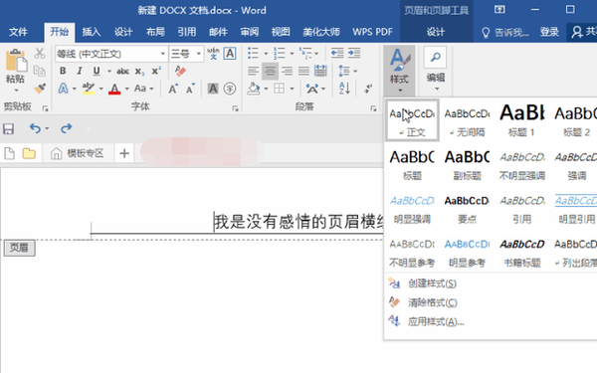The width and height of the screenshot is (597, 373).
Task: Open the 编辑 editing dropdown
Action: 436,70
